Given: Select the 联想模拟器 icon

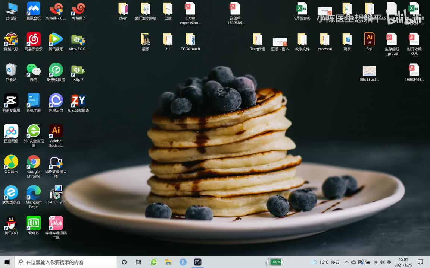Looking at the screenshot, I should [56, 73].
